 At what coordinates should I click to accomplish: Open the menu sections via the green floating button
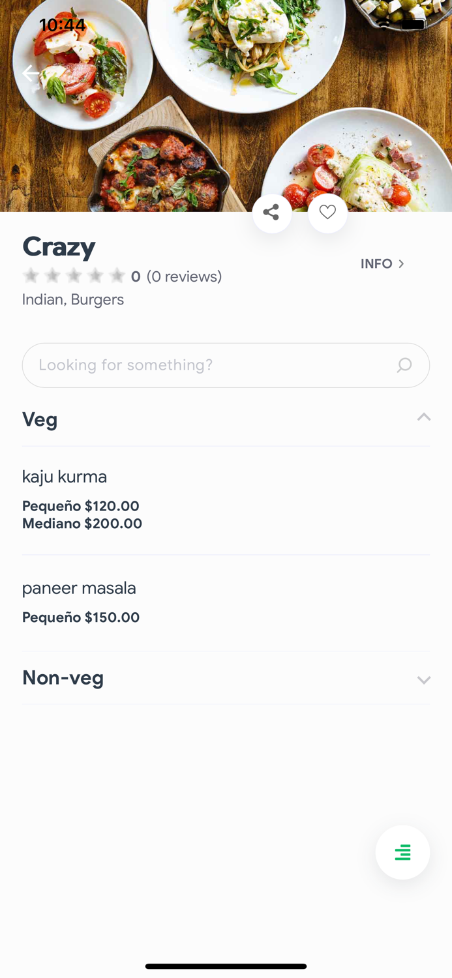(402, 852)
